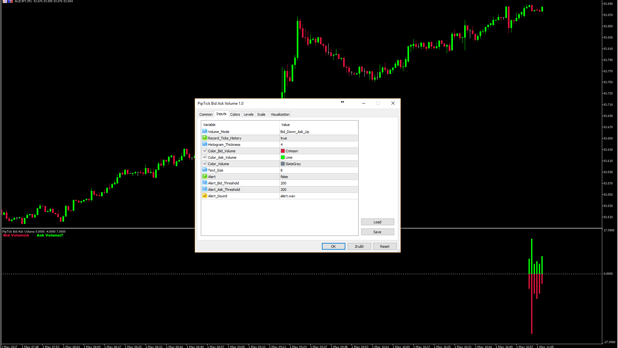The height and width of the screenshot is (348, 618).
Task: Click the Ask Volume label in indicator window
Action: pos(50,235)
